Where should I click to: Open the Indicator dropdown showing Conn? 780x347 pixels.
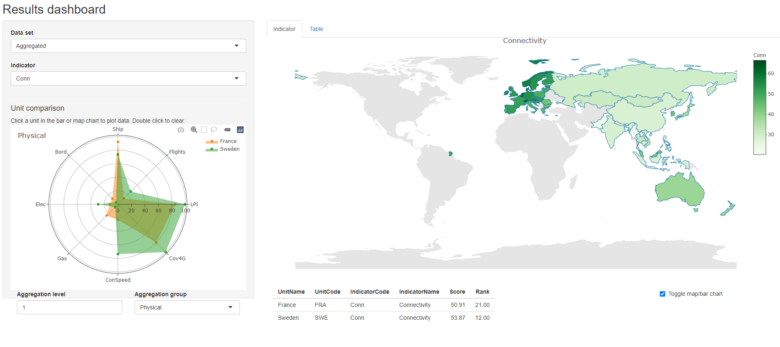pyautogui.click(x=128, y=78)
